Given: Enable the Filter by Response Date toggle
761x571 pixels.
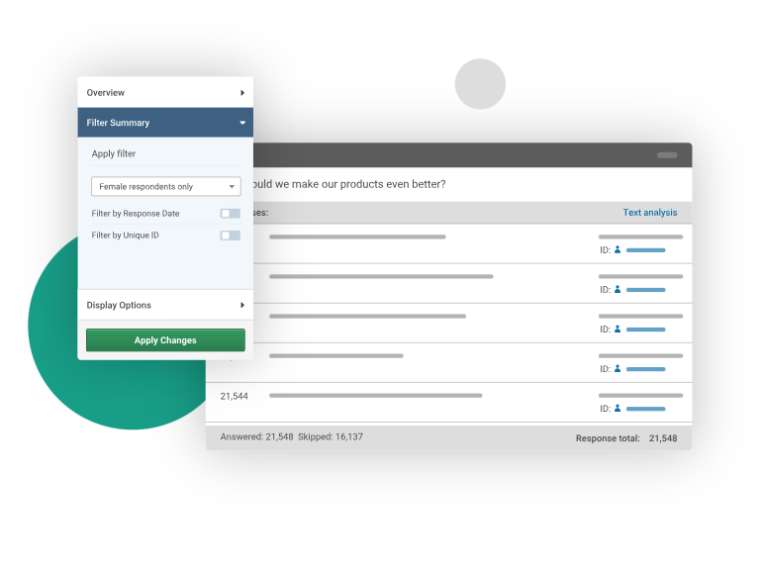Looking at the screenshot, I should pyautogui.click(x=230, y=214).
